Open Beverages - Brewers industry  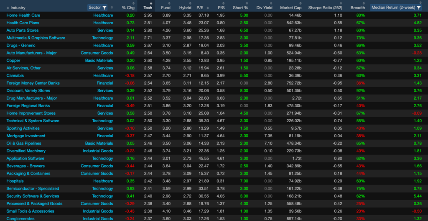coord(25,166)
